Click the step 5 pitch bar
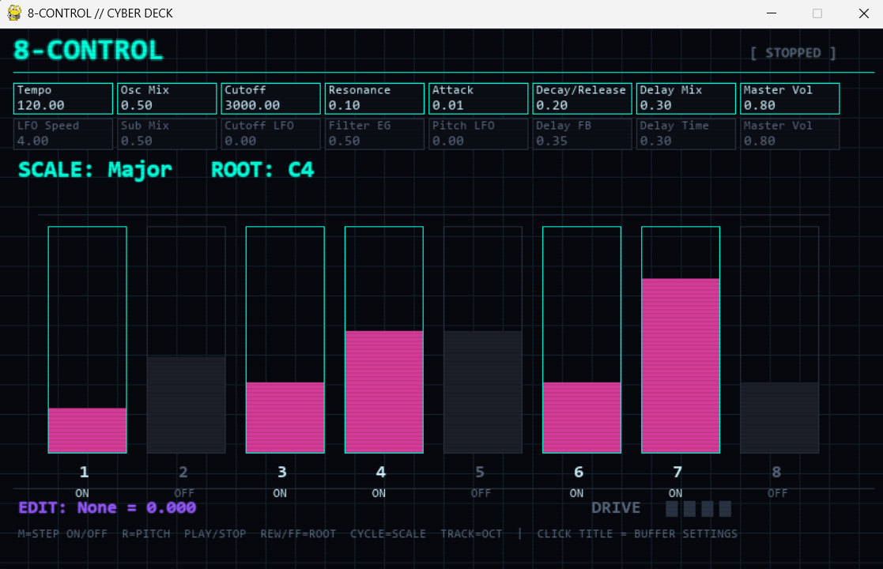Screen dimensions: 883x569 [x=483, y=339]
